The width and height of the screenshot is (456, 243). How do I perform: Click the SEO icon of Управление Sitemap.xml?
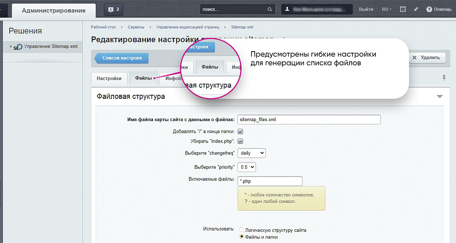coord(18,47)
